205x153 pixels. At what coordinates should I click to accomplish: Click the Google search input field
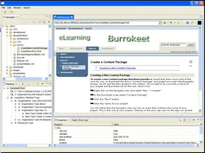click(x=173, y=45)
